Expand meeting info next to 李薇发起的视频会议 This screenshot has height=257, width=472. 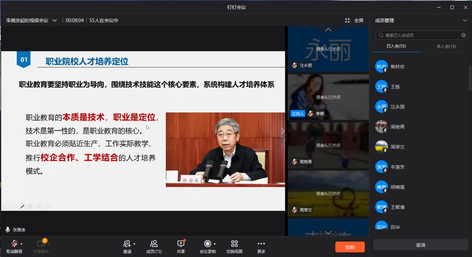[55, 20]
